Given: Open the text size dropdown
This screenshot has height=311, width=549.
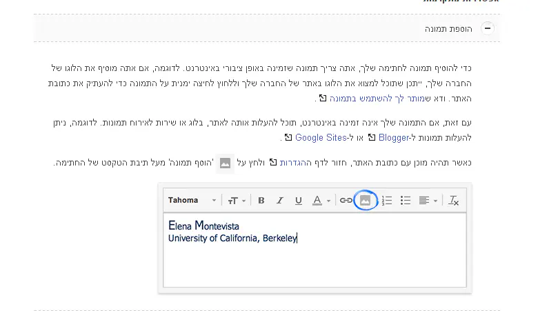Looking at the screenshot, I should 237,201.
